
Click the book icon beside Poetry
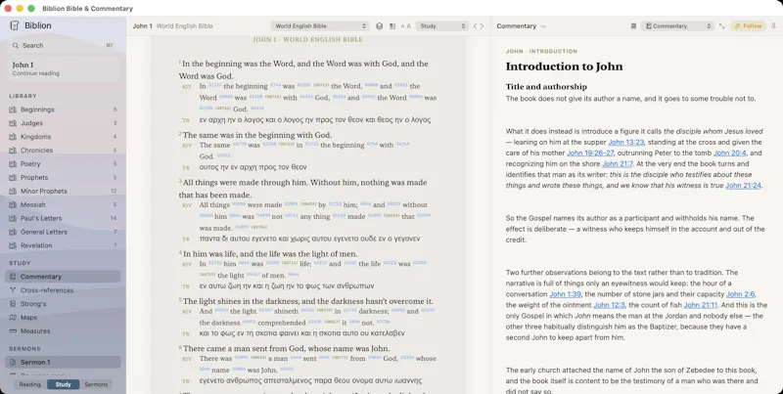(13, 163)
